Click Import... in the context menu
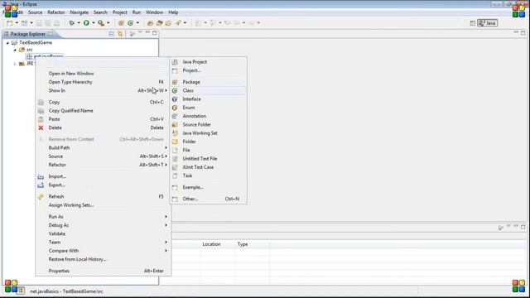 pos(103,176)
